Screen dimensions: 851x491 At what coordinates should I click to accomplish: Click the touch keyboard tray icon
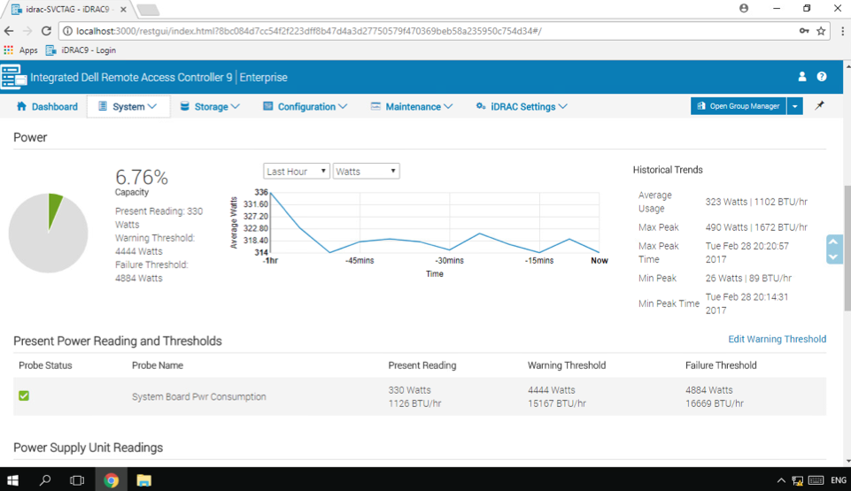pos(816,480)
